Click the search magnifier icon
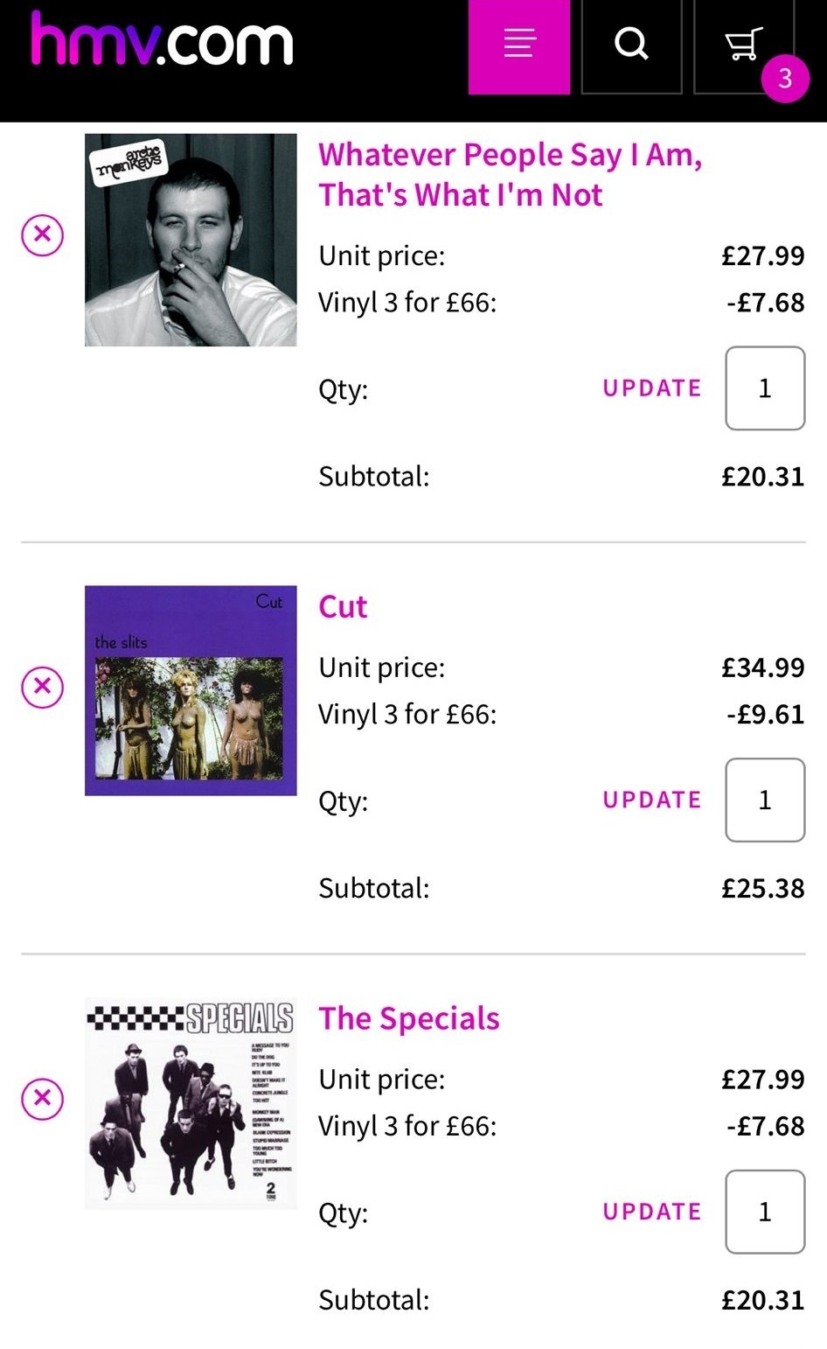827x1349 pixels. click(x=631, y=44)
